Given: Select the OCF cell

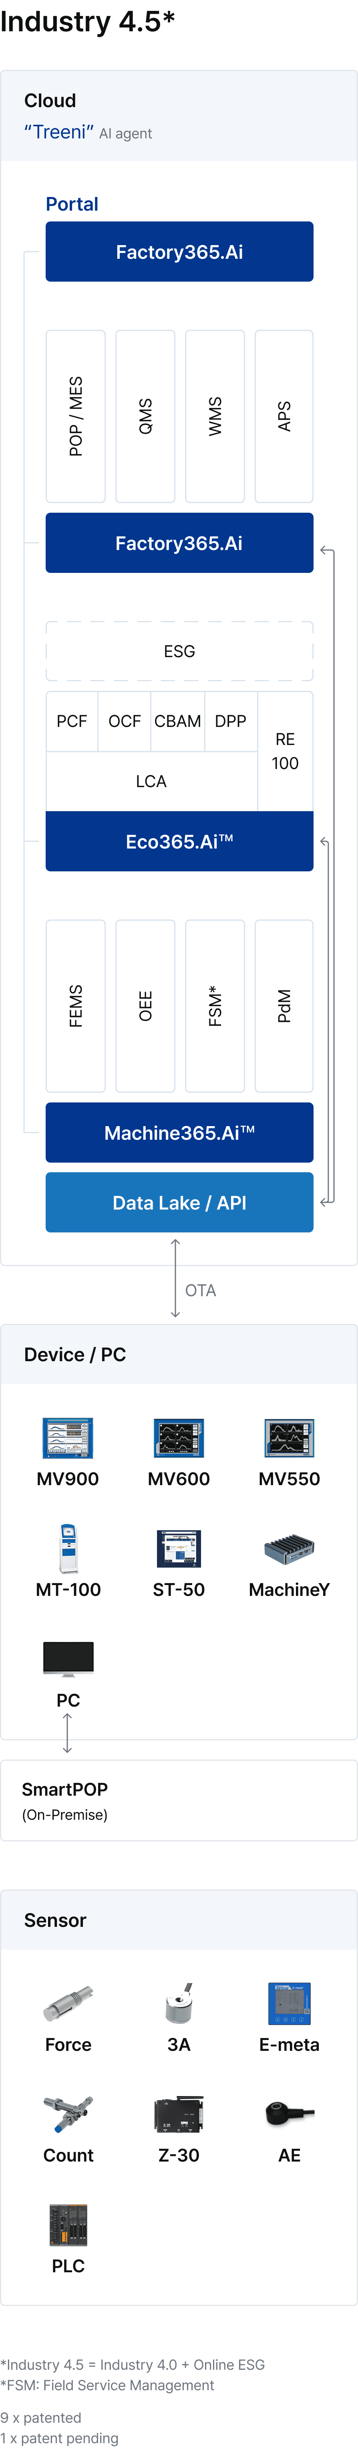Looking at the screenshot, I should click(125, 721).
